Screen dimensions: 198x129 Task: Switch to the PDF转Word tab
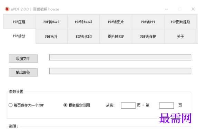click(x=51, y=22)
